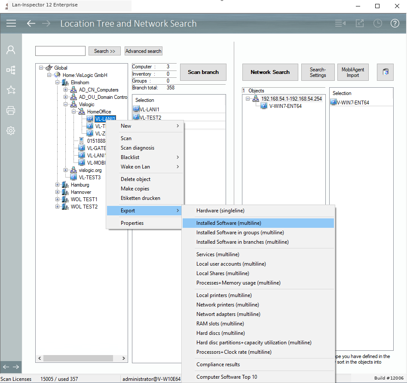
Task: Collapse the Home:VisLogic GmbH node
Action: tap(49, 75)
